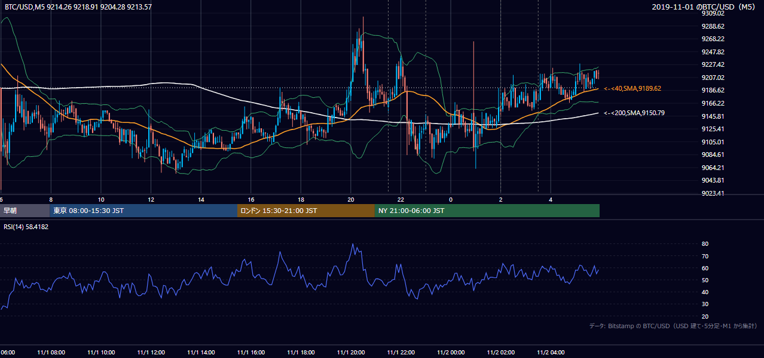Click the 11/1 10:00 time label
This screenshot has width=764, height=358.
point(101,353)
